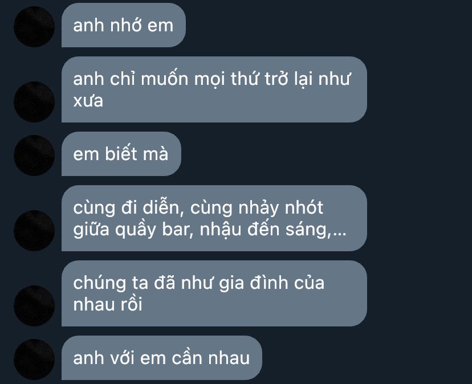Click the word "nhảy nhót" in the message

click(x=280, y=207)
